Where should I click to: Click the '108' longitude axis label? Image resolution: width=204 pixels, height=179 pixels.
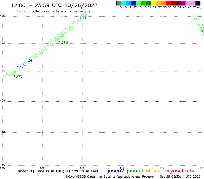pos(42,168)
